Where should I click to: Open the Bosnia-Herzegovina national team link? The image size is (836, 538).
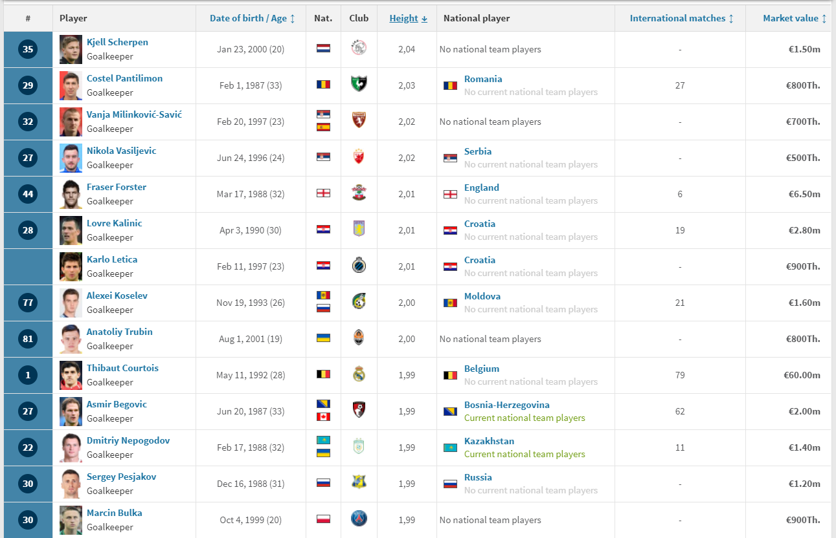[506, 405]
